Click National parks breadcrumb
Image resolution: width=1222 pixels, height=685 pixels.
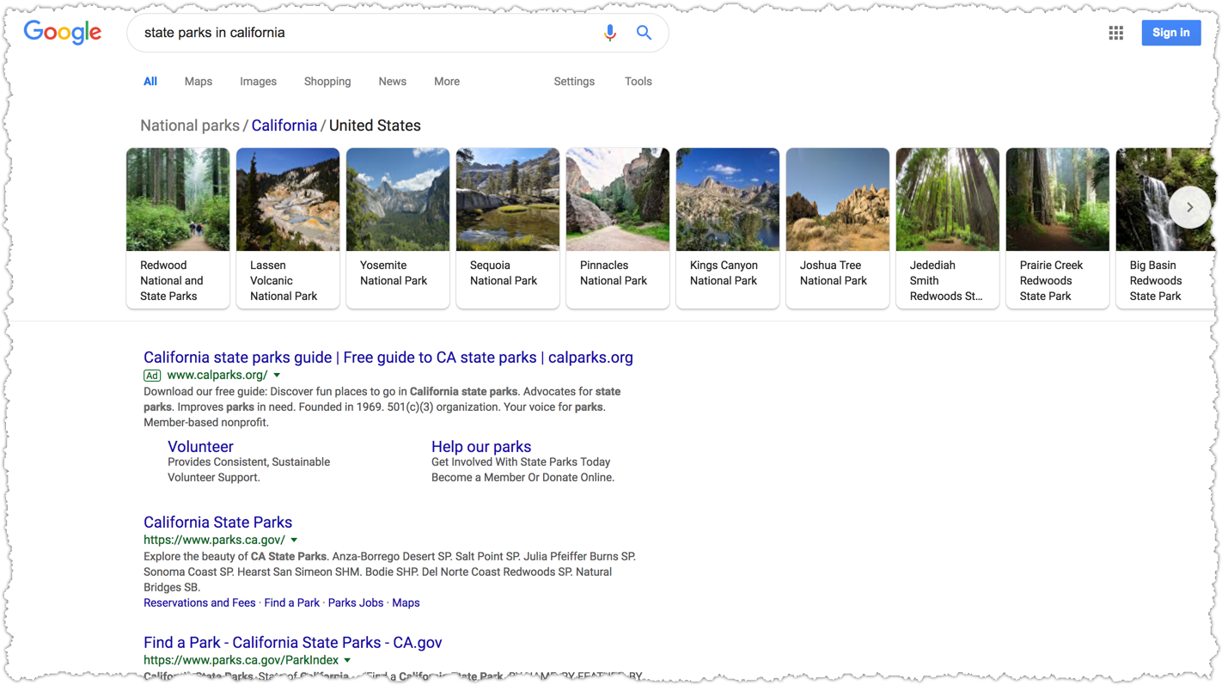pos(190,125)
